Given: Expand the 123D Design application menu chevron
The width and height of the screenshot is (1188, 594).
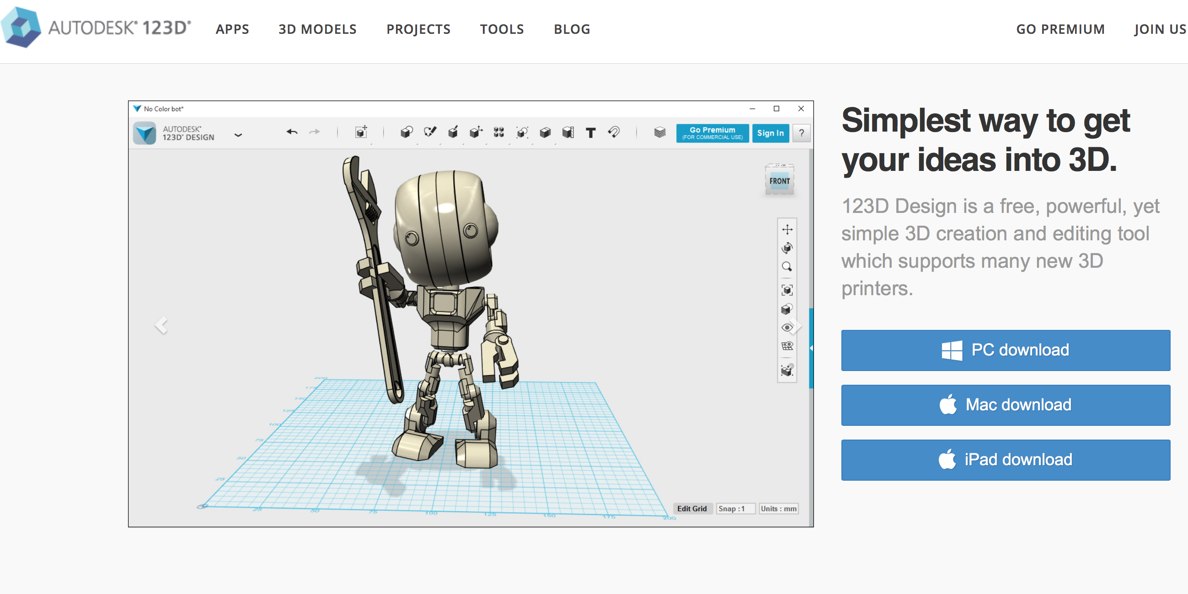Looking at the screenshot, I should point(238,135).
